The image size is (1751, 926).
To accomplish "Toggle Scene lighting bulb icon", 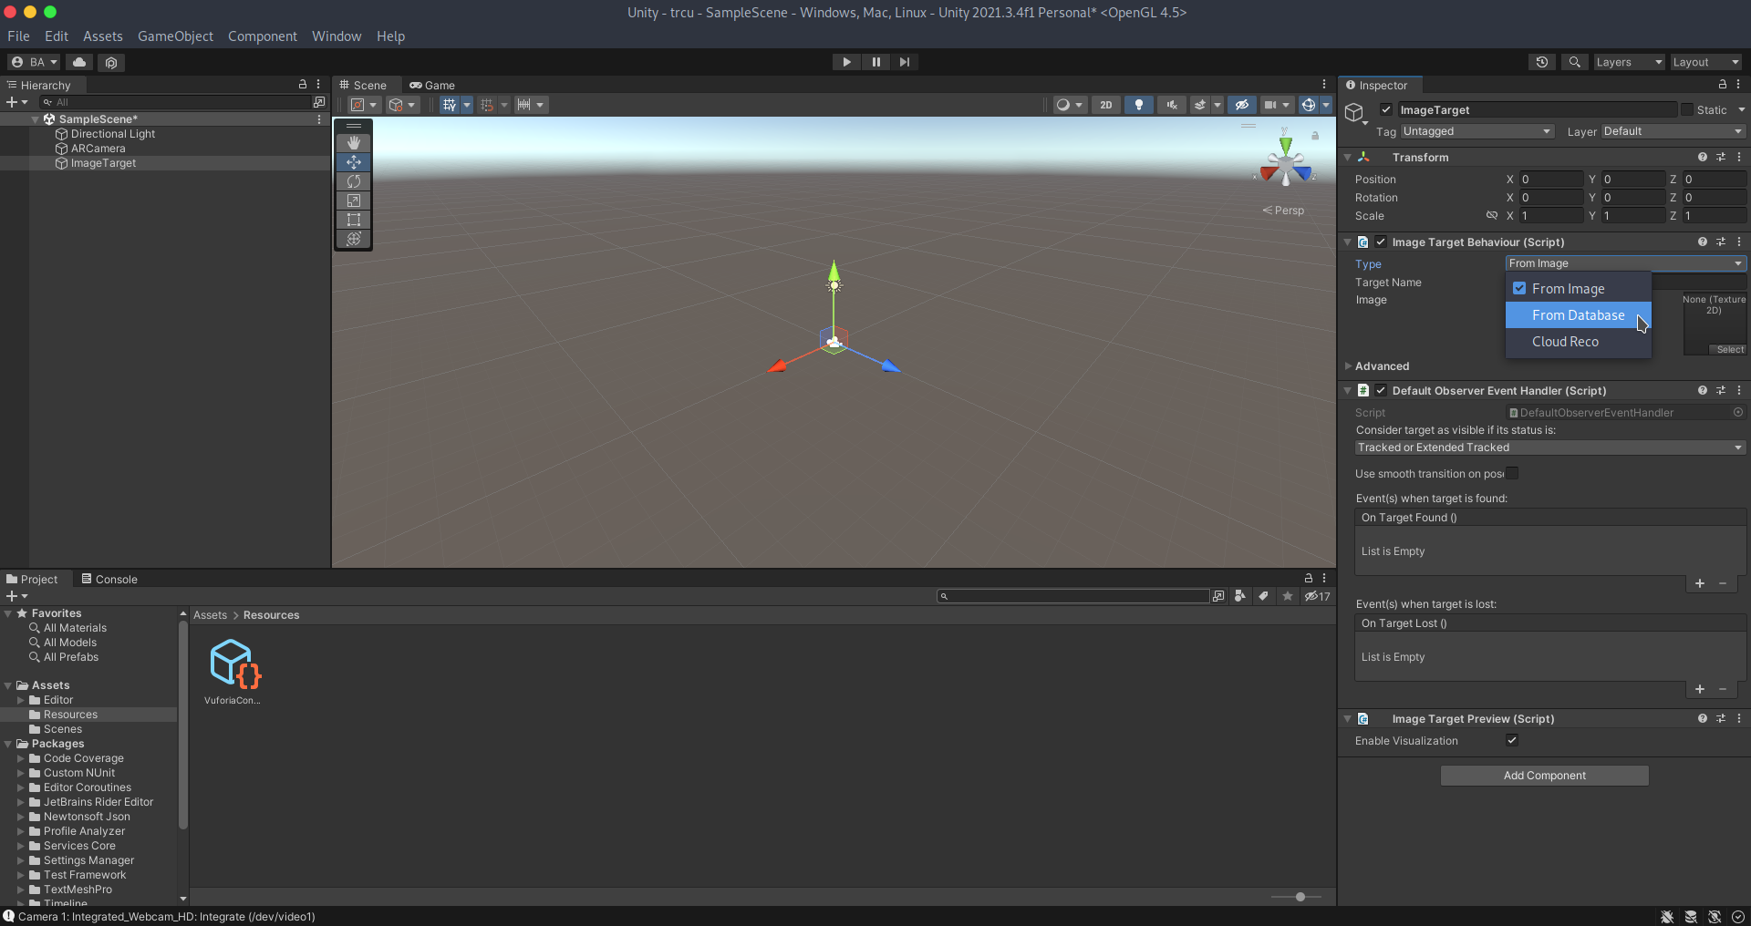I will [x=1138, y=105].
